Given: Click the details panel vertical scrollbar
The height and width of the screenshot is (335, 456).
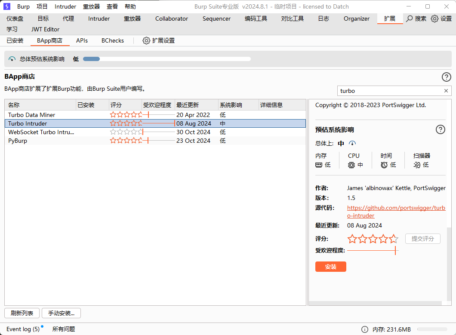Looking at the screenshot, I should pyautogui.click(x=449, y=264).
